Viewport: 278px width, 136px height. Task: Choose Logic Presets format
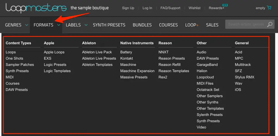[55, 65]
